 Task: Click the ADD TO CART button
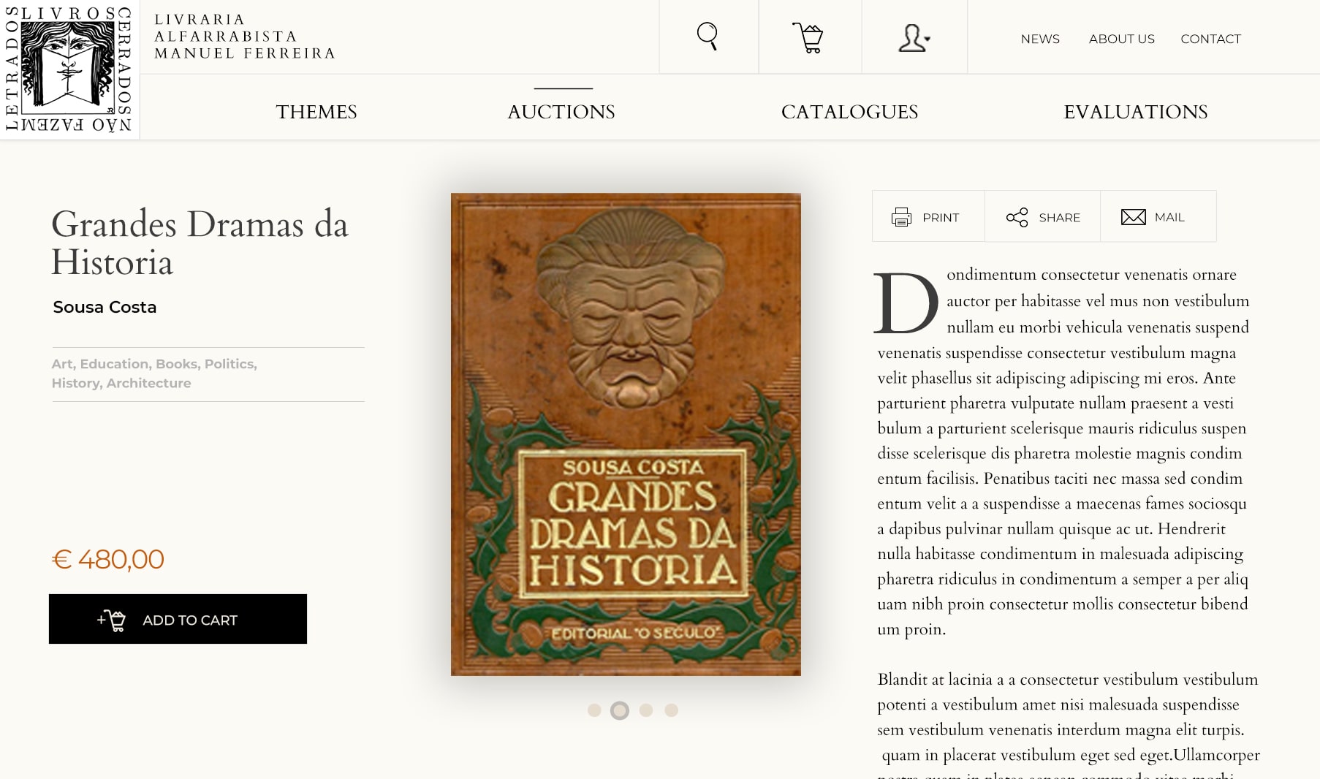pyautogui.click(x=178, y=619)
